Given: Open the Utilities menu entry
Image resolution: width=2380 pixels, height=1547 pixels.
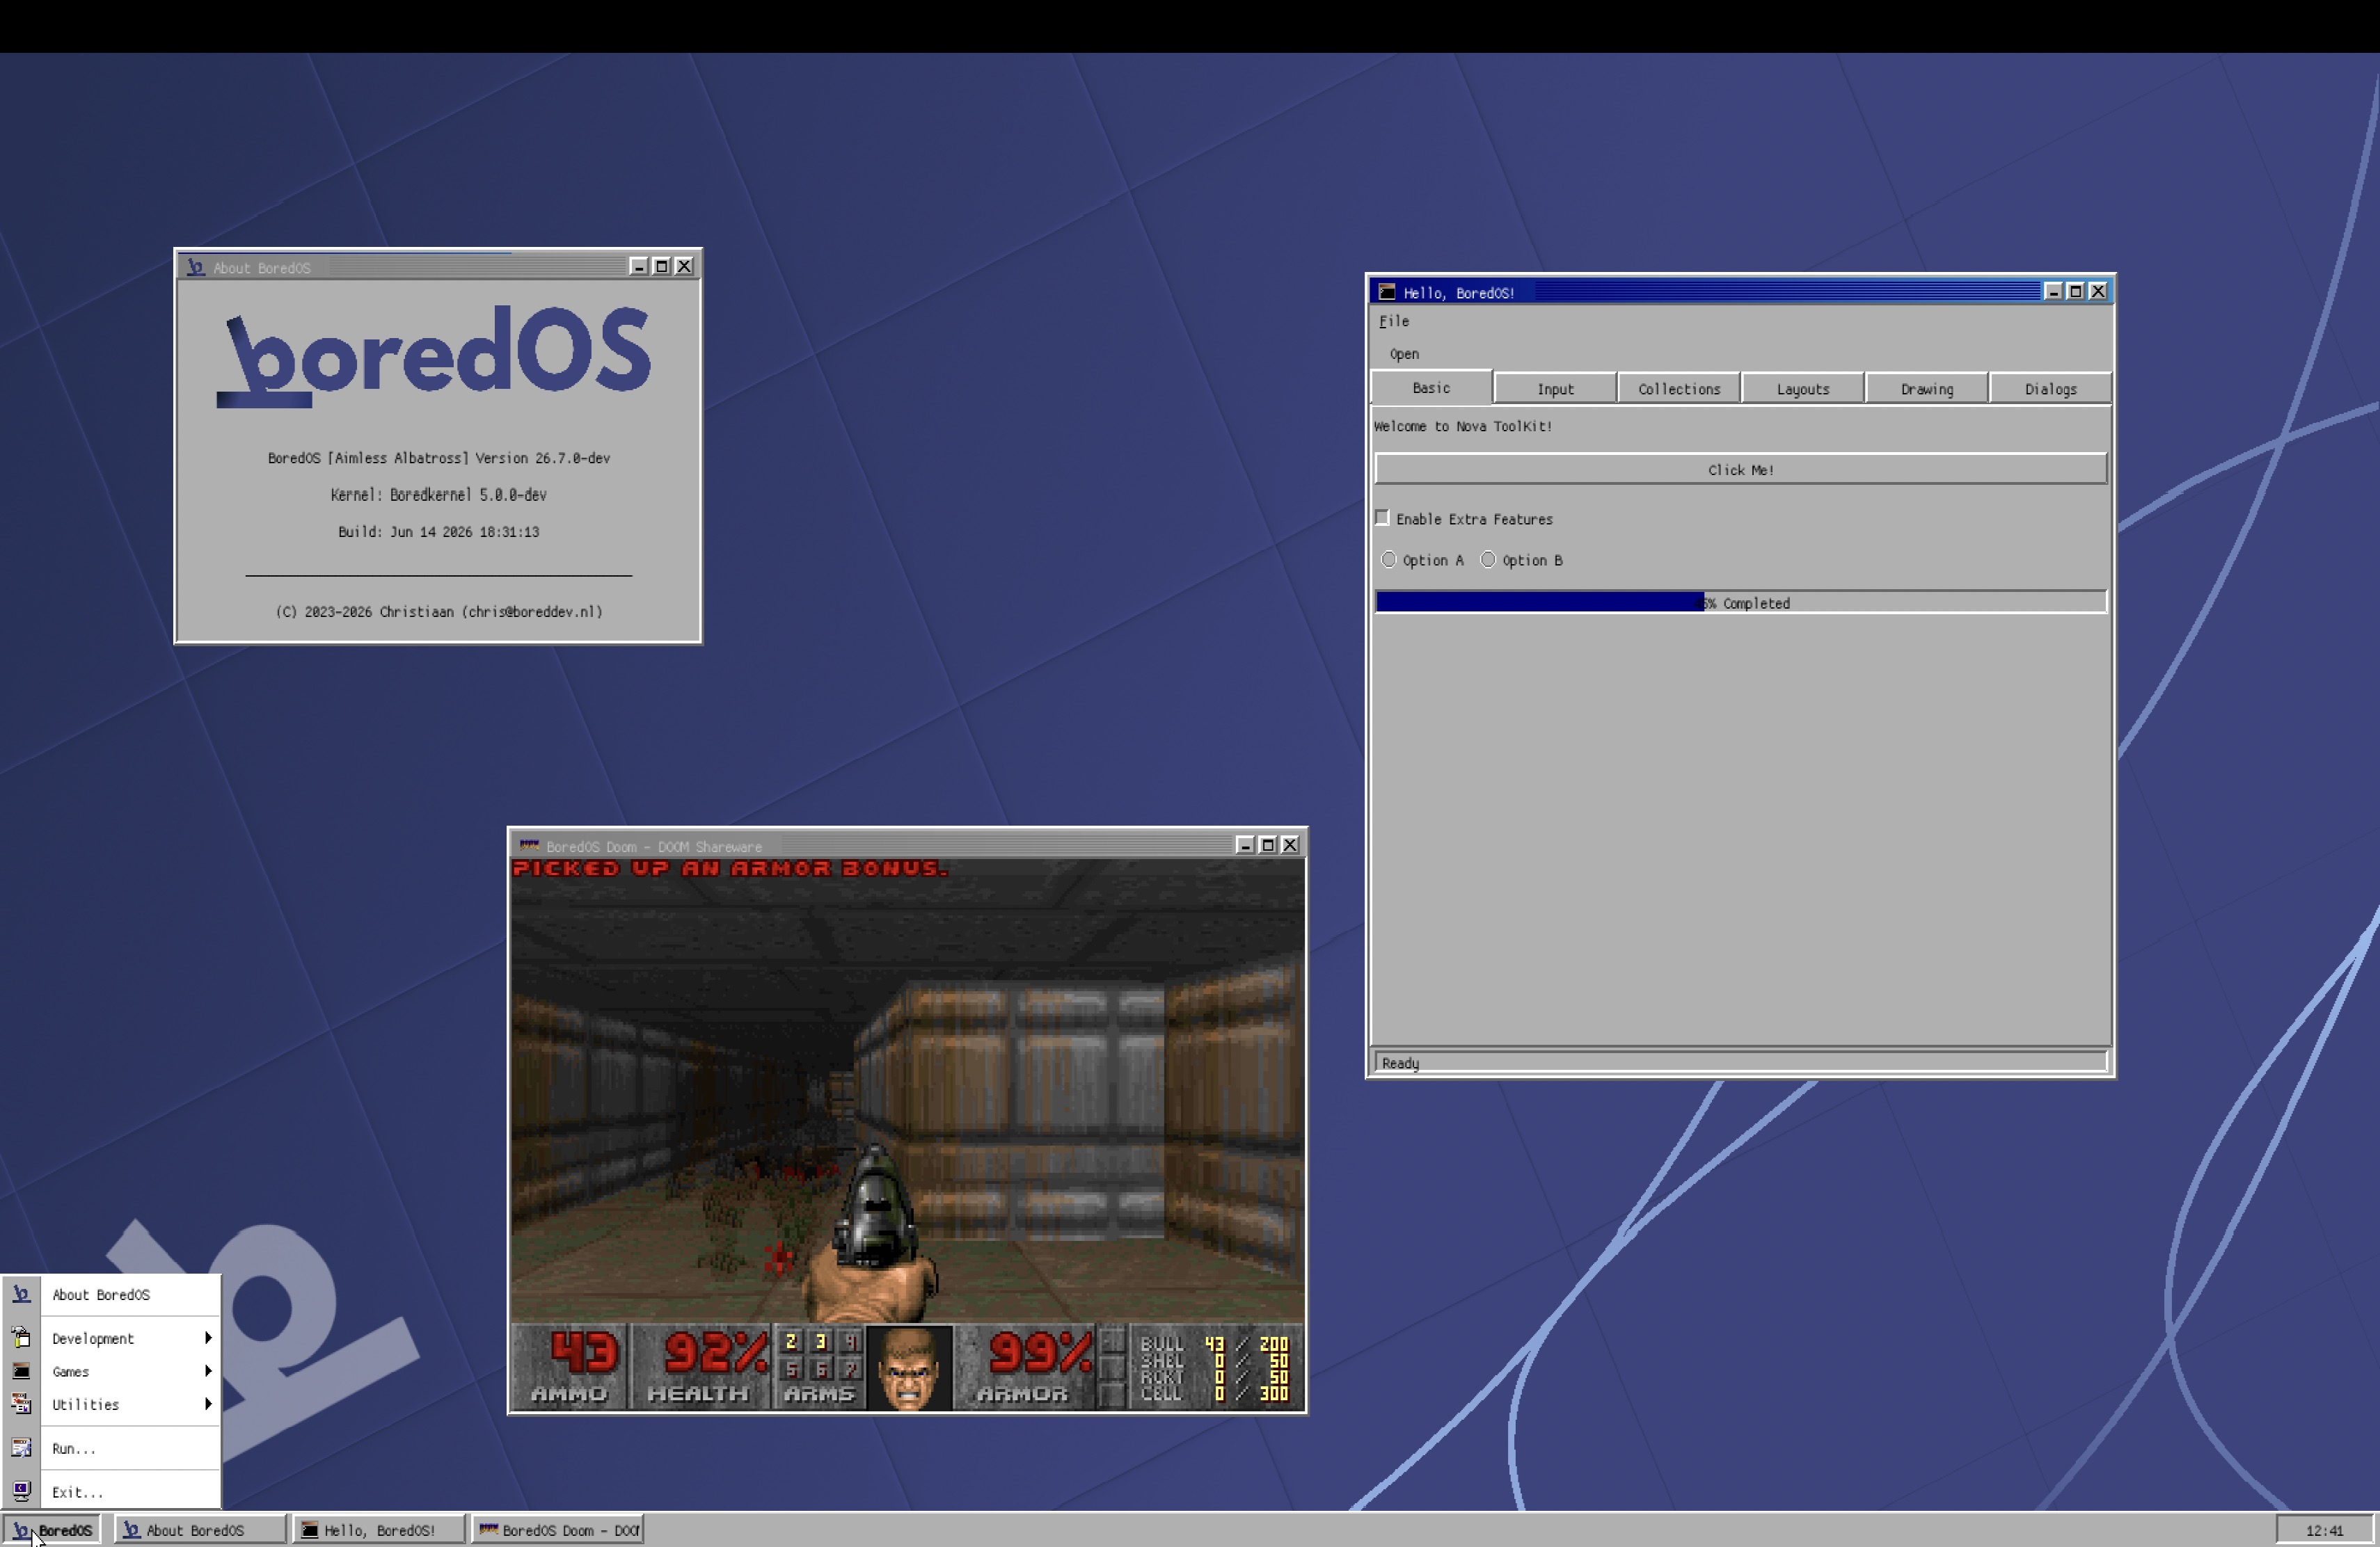Looking at the screenshot, I should (x=111, y=1404).
